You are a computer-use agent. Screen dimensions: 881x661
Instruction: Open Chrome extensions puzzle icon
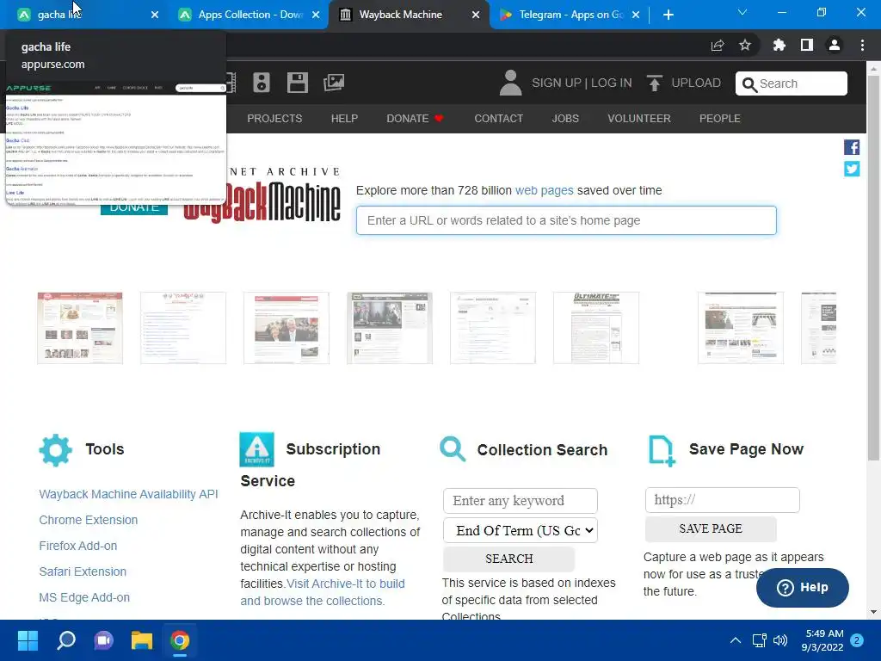click(779, 45)
